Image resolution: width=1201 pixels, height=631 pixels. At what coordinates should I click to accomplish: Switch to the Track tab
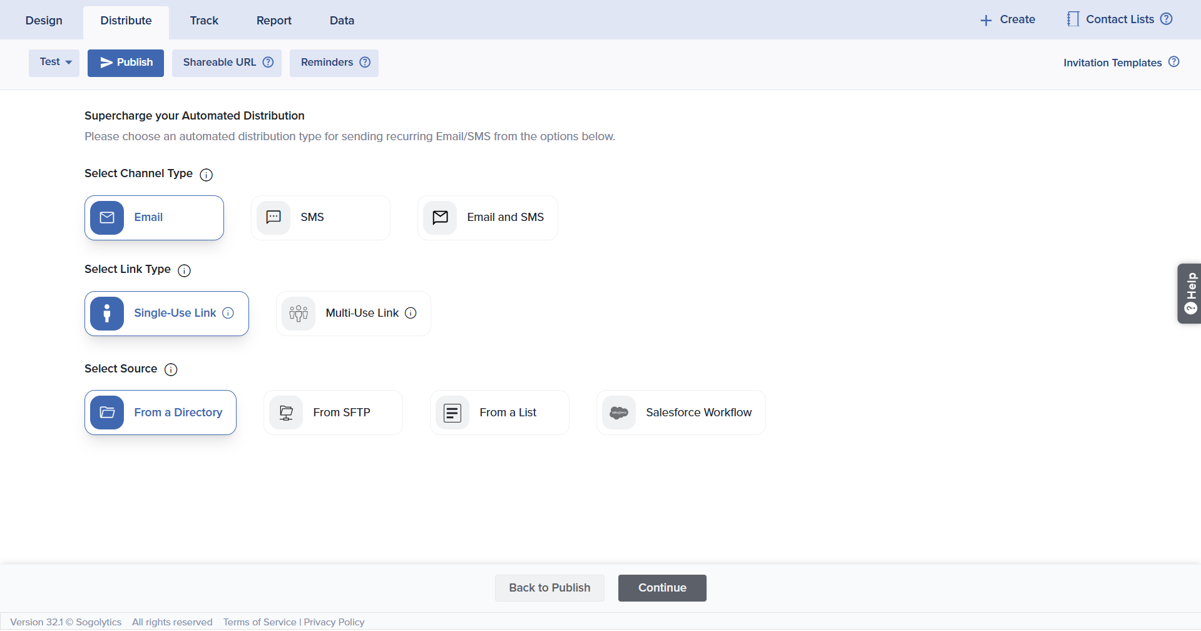pos(204,21)
